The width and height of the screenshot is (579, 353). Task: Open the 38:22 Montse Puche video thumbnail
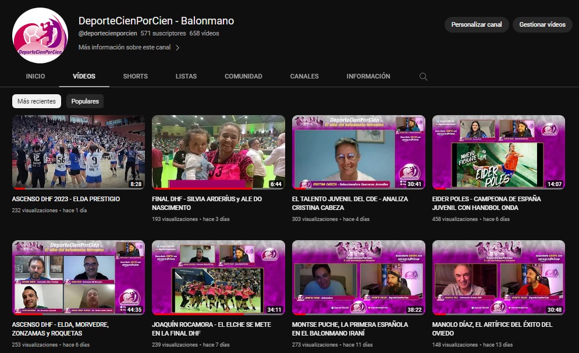click(358, 278)
